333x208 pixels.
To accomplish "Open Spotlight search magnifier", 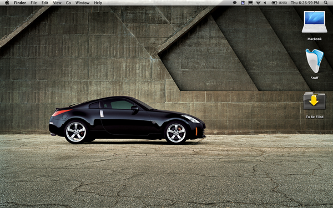I will click(326, 3).
